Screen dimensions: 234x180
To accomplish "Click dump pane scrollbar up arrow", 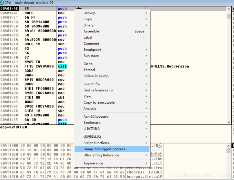I will 229,146.
